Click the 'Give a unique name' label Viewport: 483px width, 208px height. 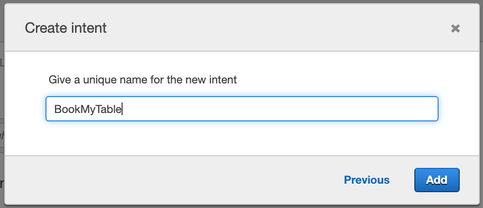pyautogui.click(x=143, y=80)
